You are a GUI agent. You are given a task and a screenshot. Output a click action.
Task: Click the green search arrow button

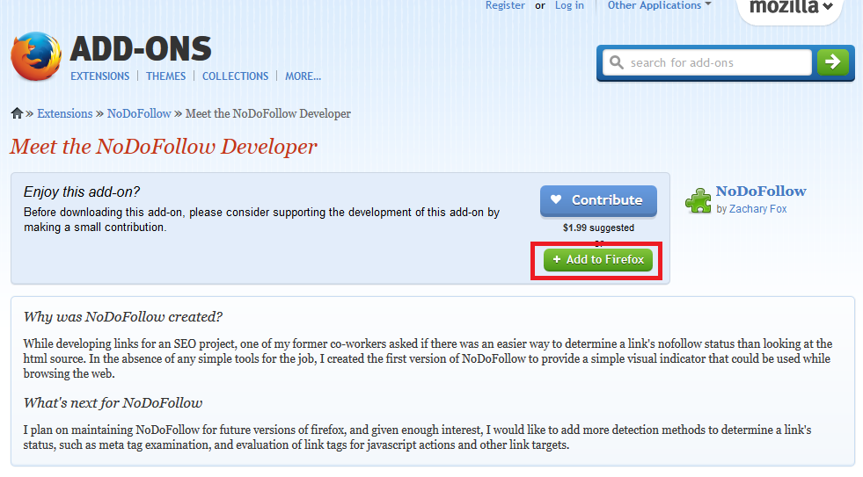click(x=832, y=62)
